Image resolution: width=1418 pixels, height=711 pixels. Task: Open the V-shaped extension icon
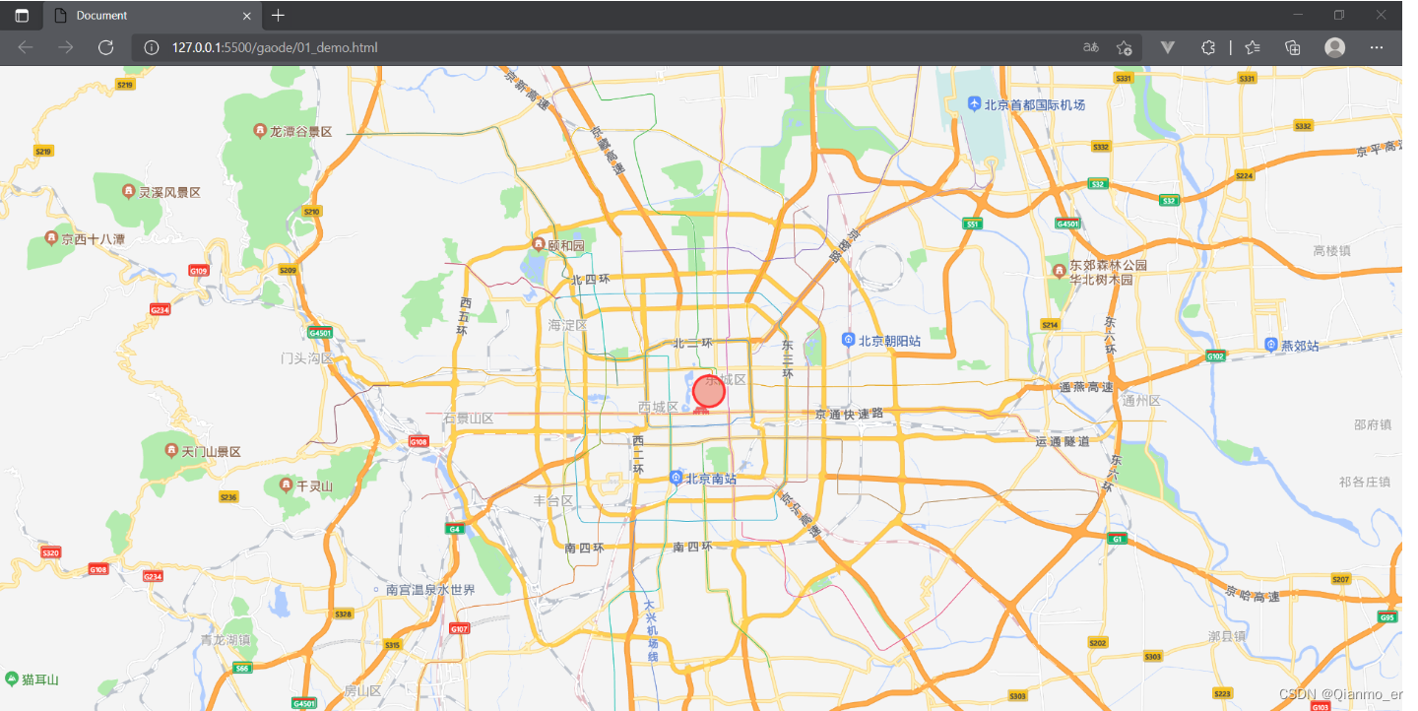click(1168, 47)
